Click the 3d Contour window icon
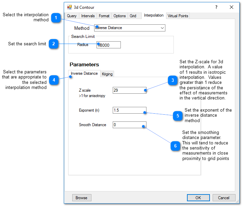Image resolution: width=243 pixels, height=207 pixels. 70,7
